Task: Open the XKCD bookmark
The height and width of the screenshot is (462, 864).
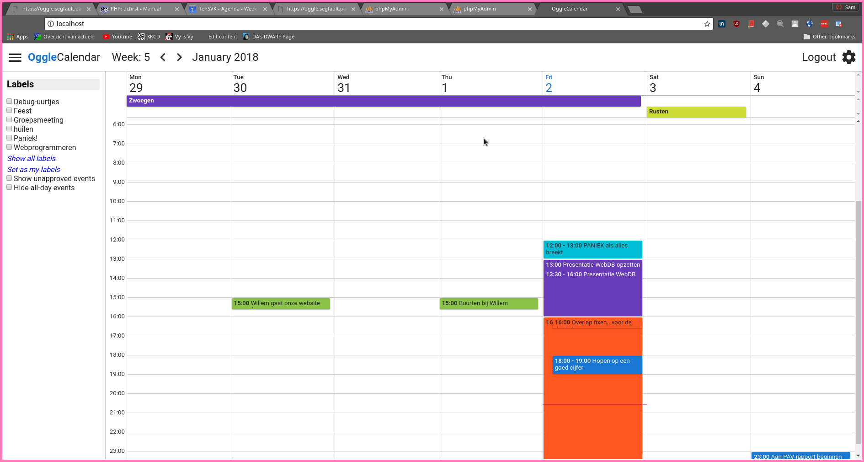Action: (x=149, y=37)
